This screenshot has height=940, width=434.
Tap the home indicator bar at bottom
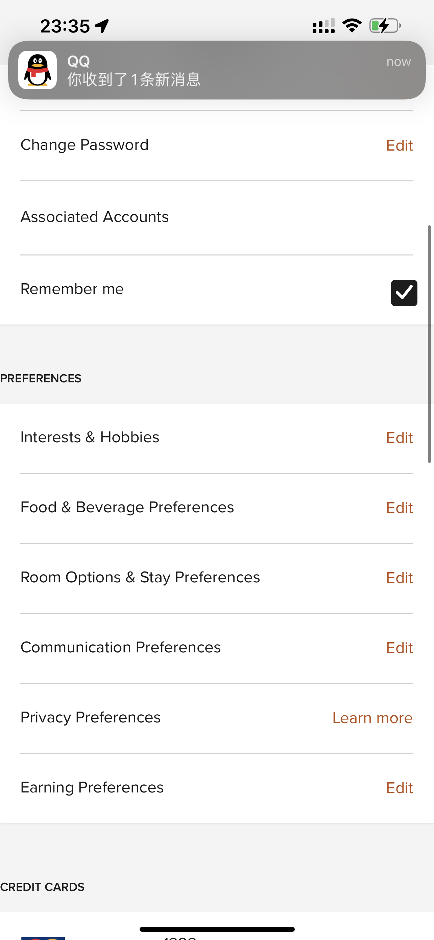pyautogui.click(x=217, y=929)
